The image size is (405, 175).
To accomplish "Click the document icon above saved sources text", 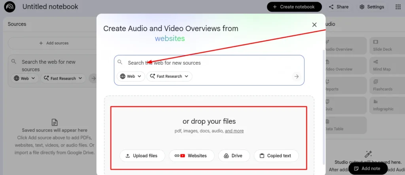I will pos(55,122).
